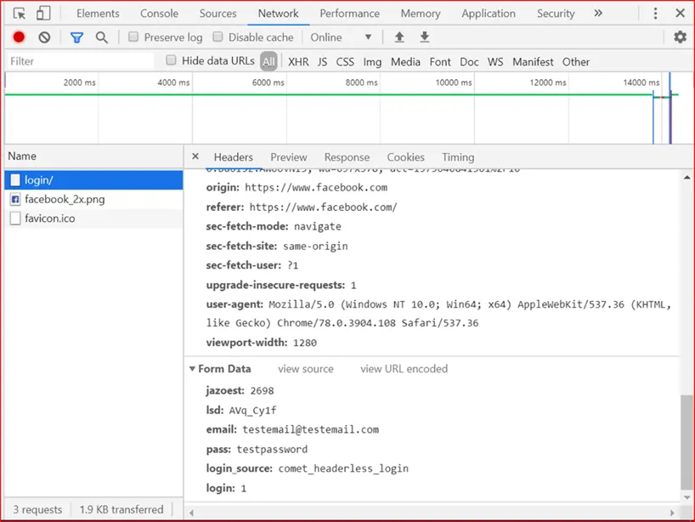
Task: Clear the network log
Action: coord(44,37)
